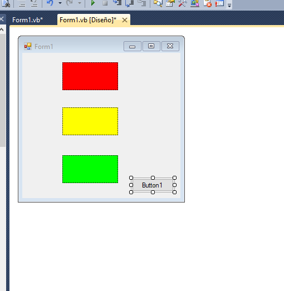This screenshot has width=284, height=291.
Task: Click the Stop debugging square icon
Action: (x=105, y=3)
